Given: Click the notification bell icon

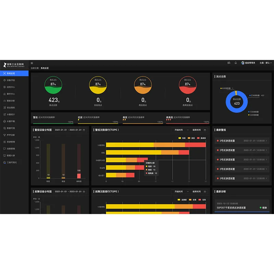Looking at the screenshot, I should 236,63.
